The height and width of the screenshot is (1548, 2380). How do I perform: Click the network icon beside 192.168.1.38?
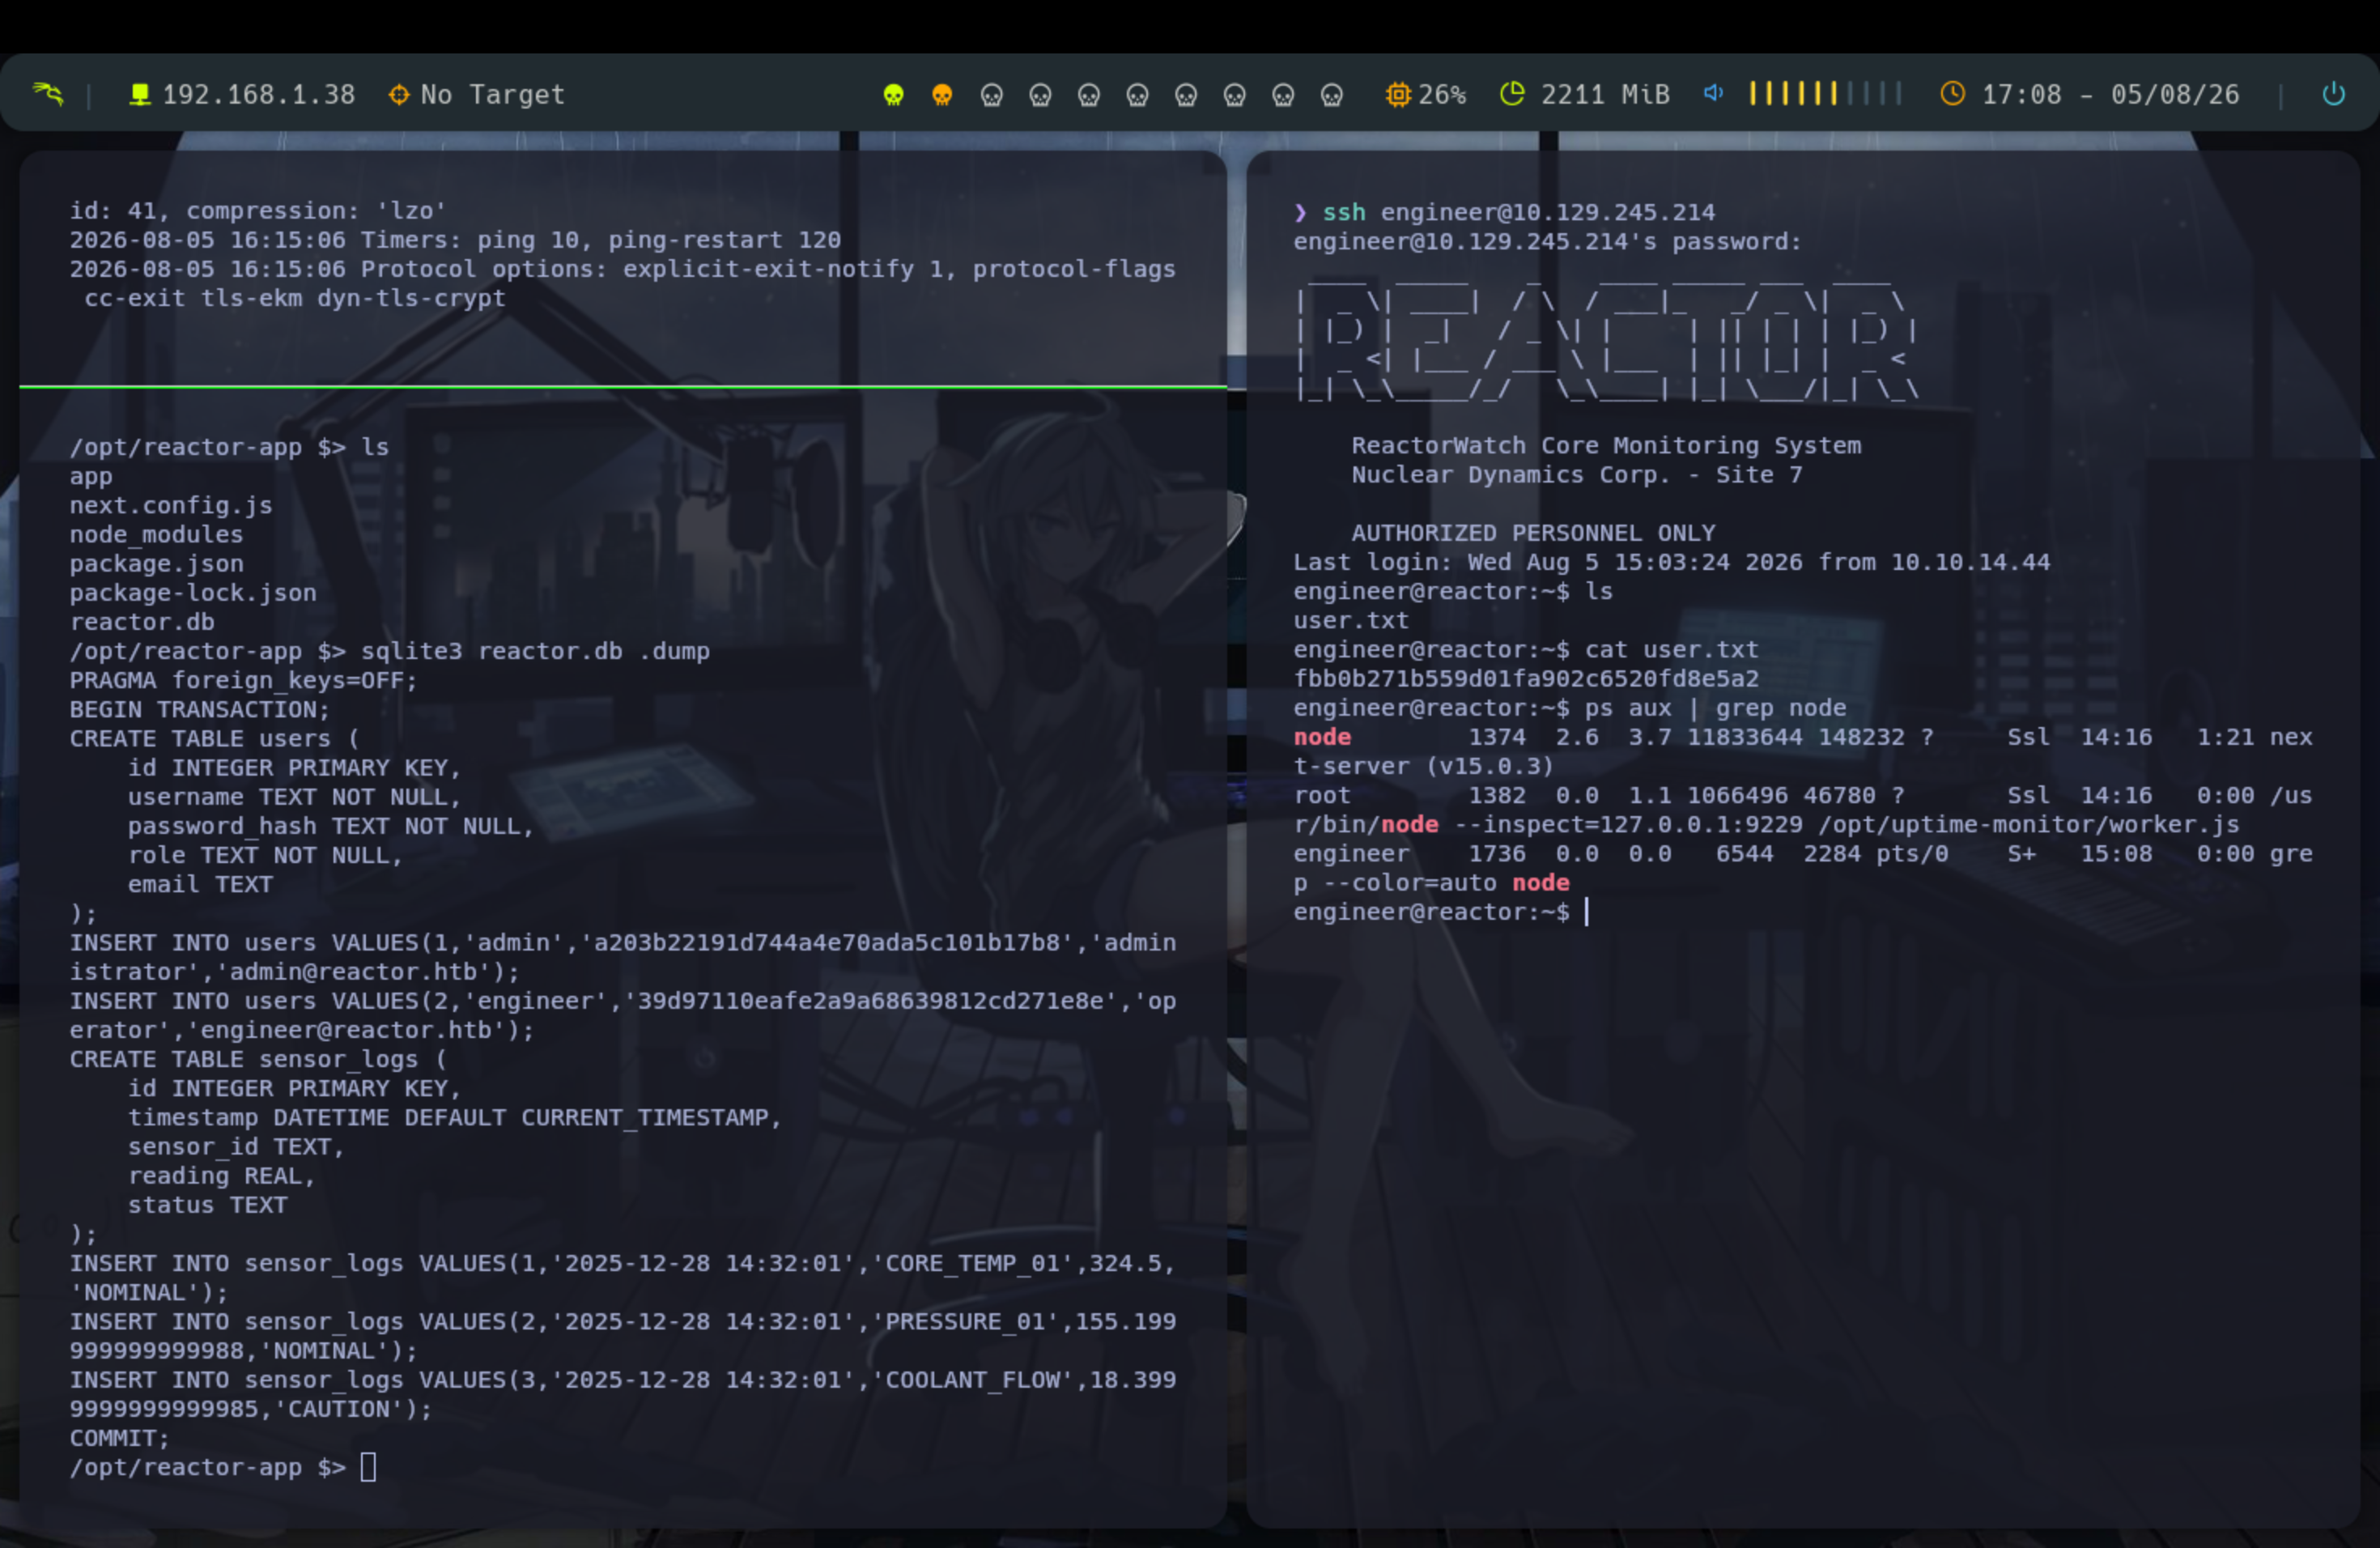point(140,94)
